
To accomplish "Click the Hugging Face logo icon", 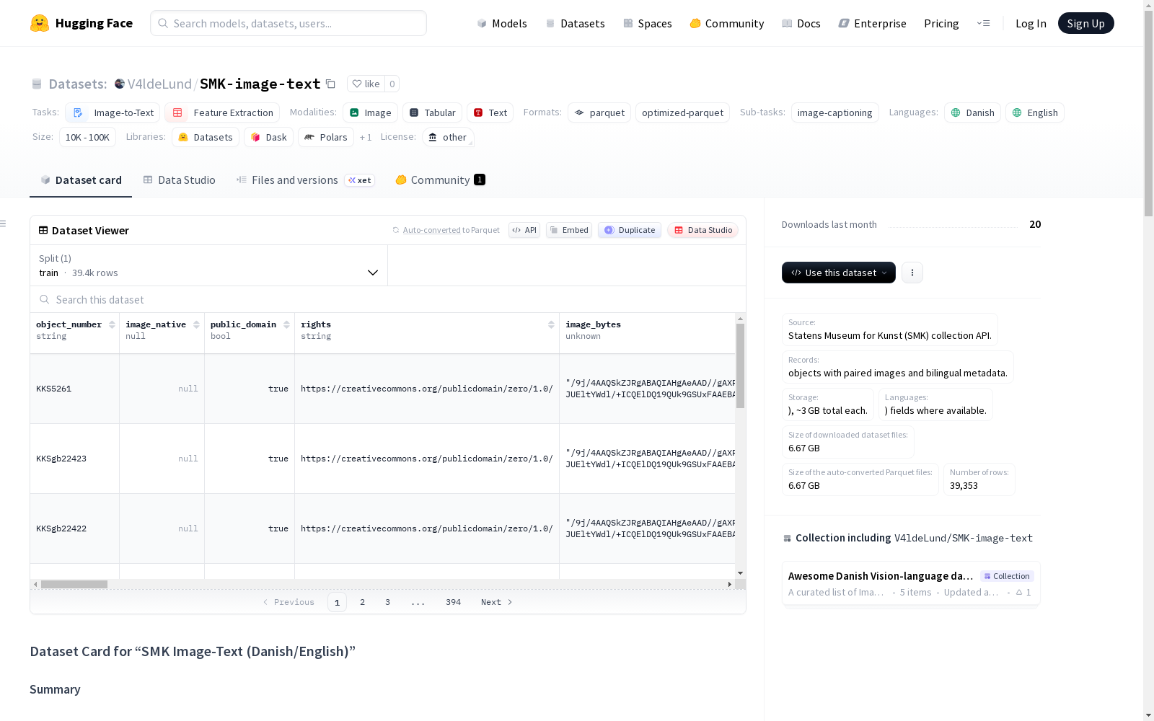I will pos(40,23).
